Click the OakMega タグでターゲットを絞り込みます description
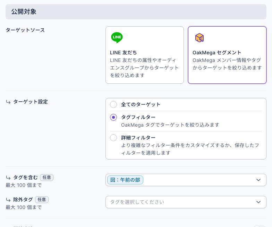 pyautogui.click(x=170, y=125)
